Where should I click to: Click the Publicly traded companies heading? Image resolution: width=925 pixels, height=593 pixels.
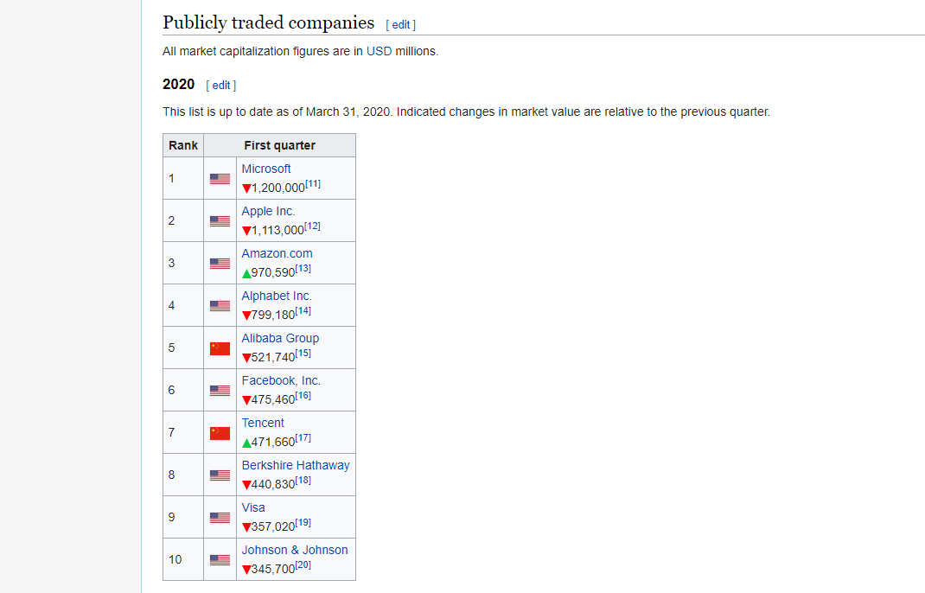(x=268, y=23)
